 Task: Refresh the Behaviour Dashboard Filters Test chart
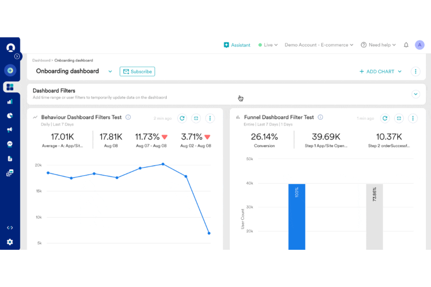(182, 118)
